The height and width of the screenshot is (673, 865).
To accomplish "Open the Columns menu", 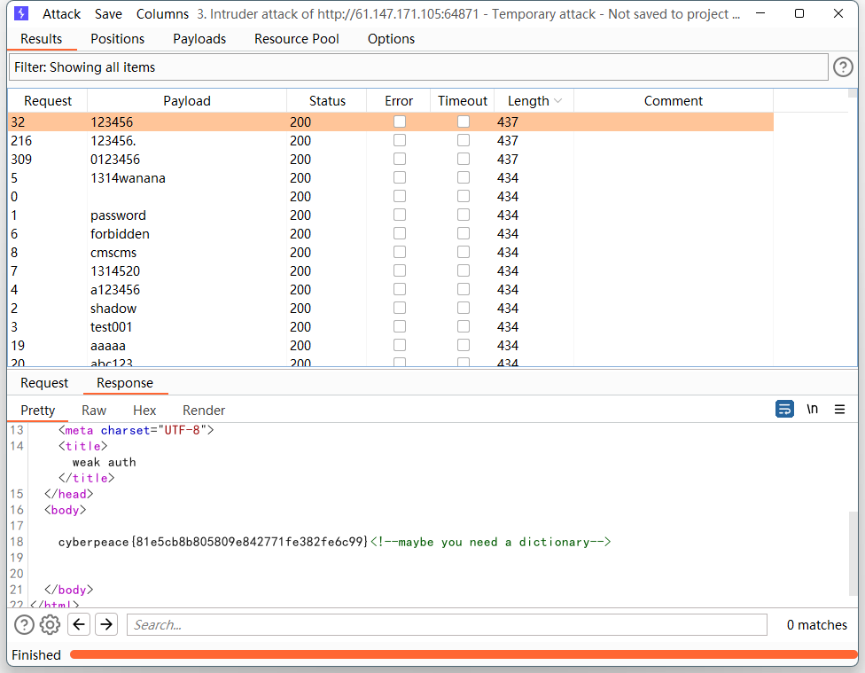I will pos(162,14).
